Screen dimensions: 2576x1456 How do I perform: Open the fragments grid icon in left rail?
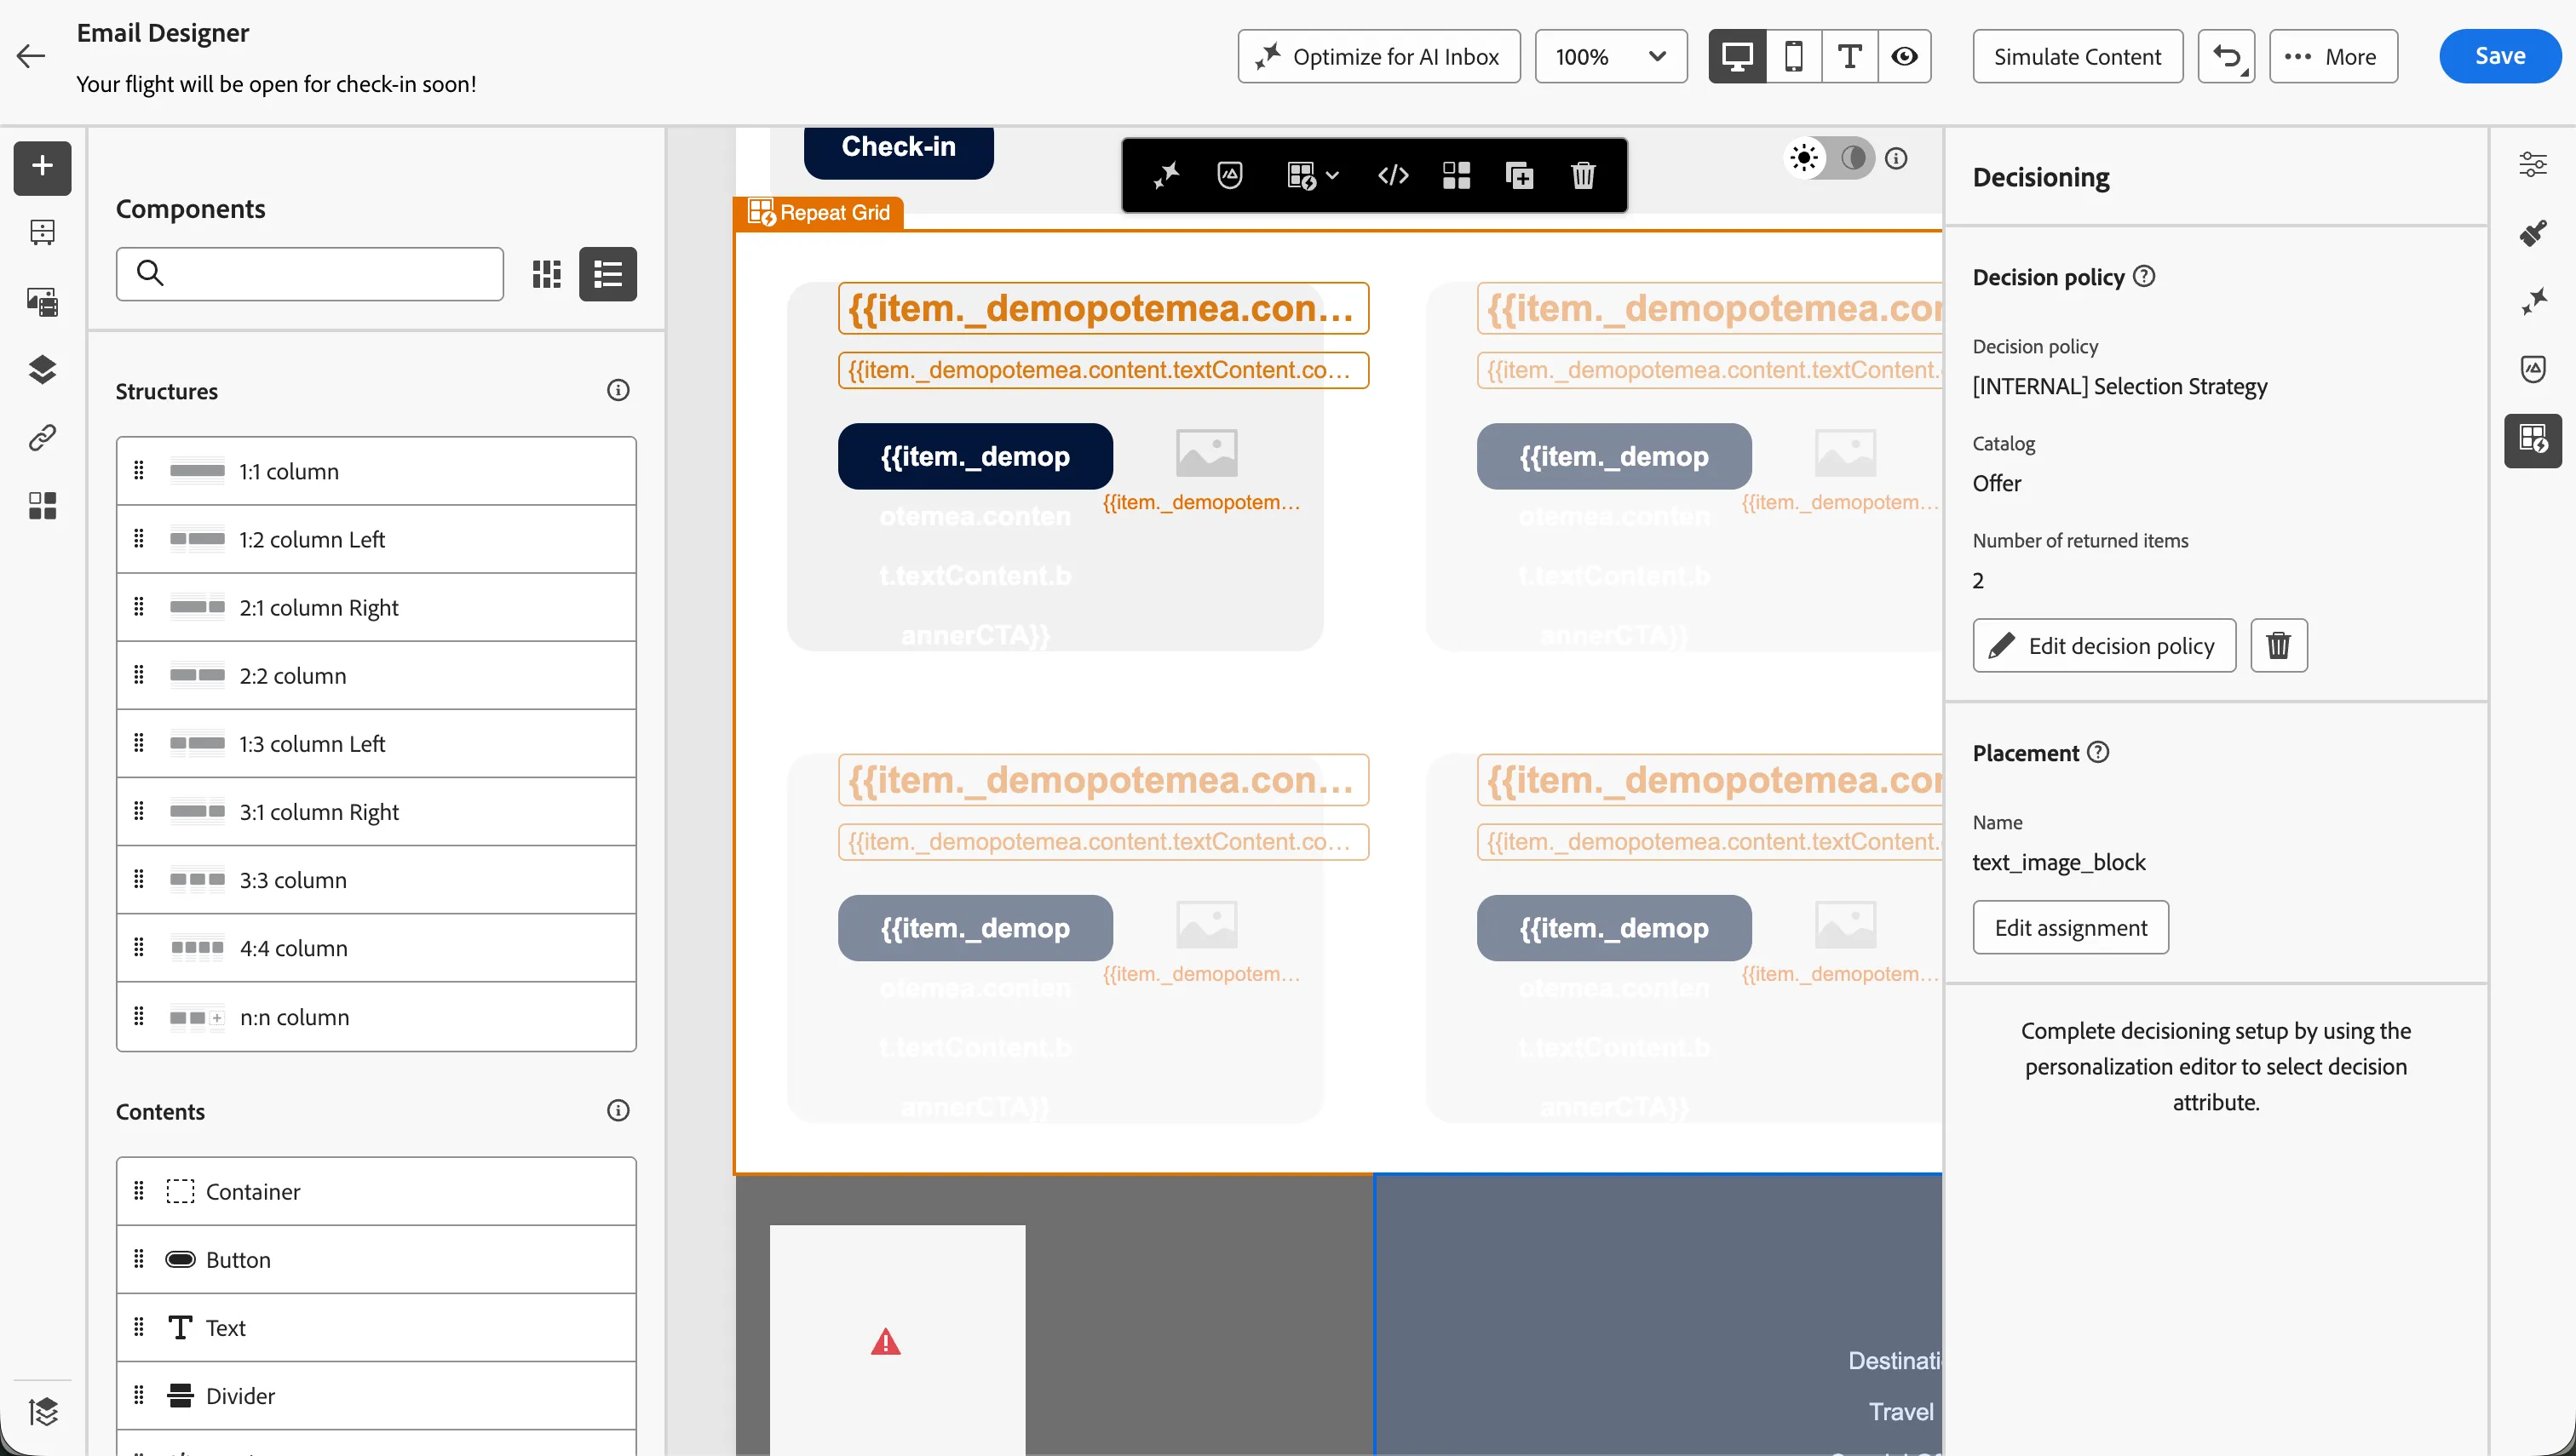click(x=42, y=506)
